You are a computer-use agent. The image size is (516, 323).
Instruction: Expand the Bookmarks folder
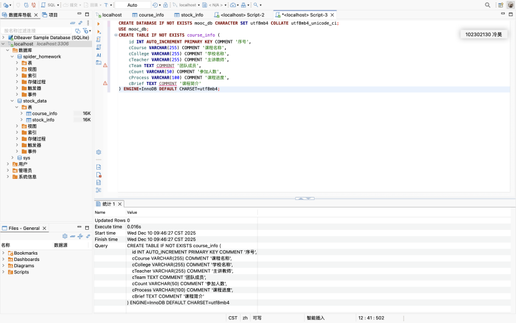pyautogui.click(x=3, y=253)
